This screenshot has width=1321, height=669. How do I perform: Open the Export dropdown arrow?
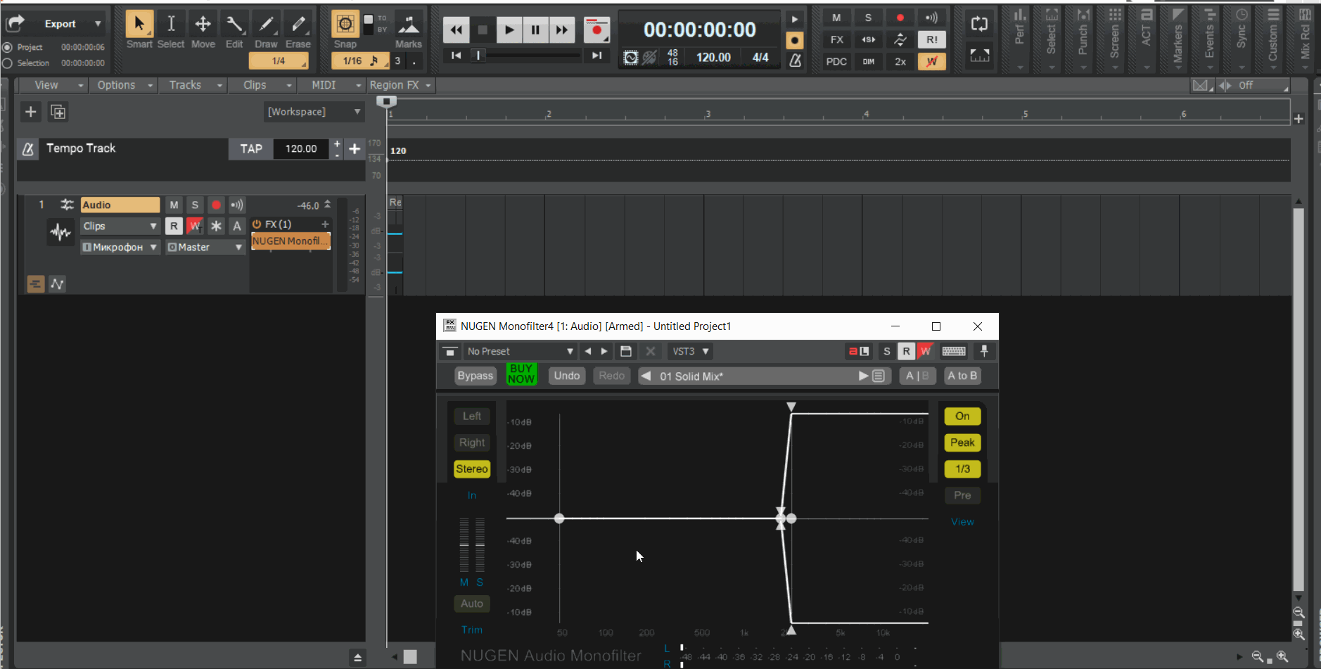point(98,24)
